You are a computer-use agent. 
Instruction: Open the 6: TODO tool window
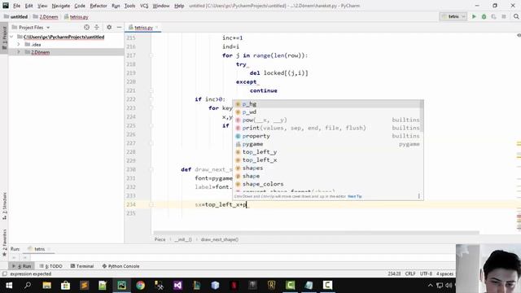[x=50, y=266]
